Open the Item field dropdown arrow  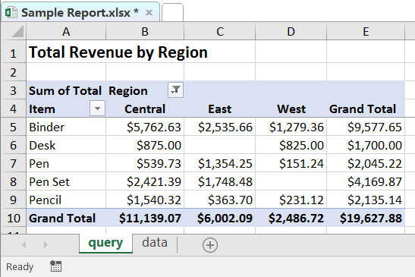tap(97, 109)
